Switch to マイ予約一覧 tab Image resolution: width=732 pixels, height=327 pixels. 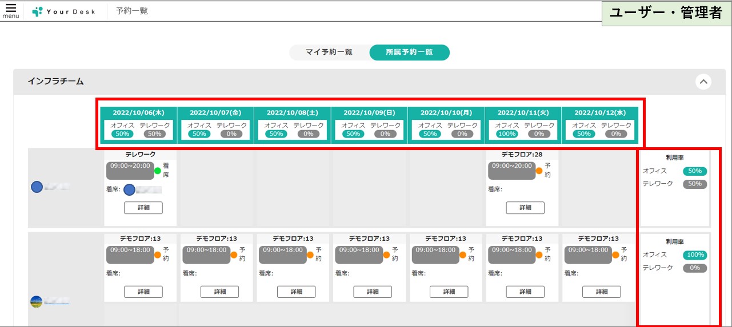click(x=329, y=53)
